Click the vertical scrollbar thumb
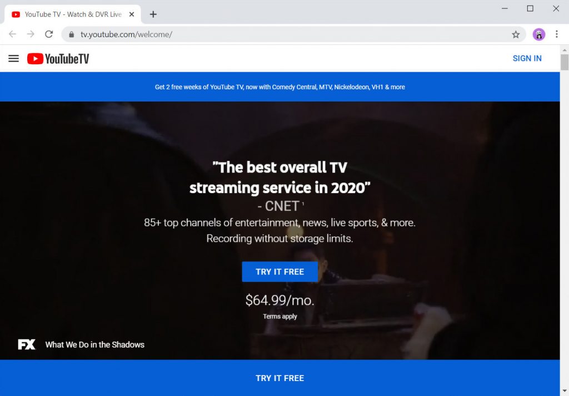Image resolution: width=569 pixels, height=396 pixels. [x=565, y=62]
